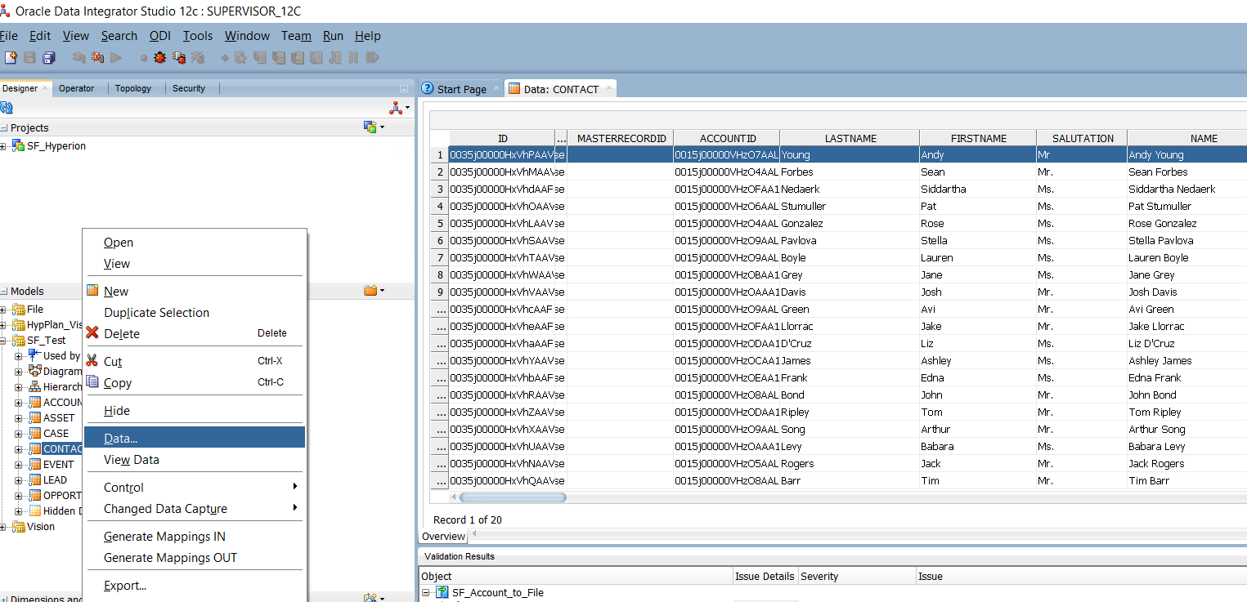Click the FIRSTNAME column header

pyautogui.click(x=978, y=138)
